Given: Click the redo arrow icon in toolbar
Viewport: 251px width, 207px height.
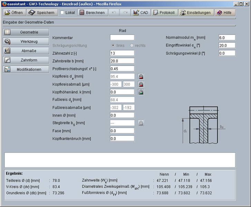Looking at the screenshot, I should click(125, 12).
